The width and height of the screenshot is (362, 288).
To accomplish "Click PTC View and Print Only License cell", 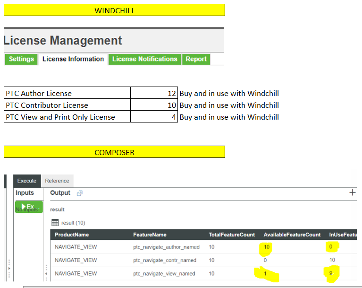I will [x=67, y=117].
